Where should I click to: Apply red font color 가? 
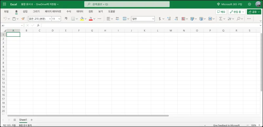coord(91,19)
